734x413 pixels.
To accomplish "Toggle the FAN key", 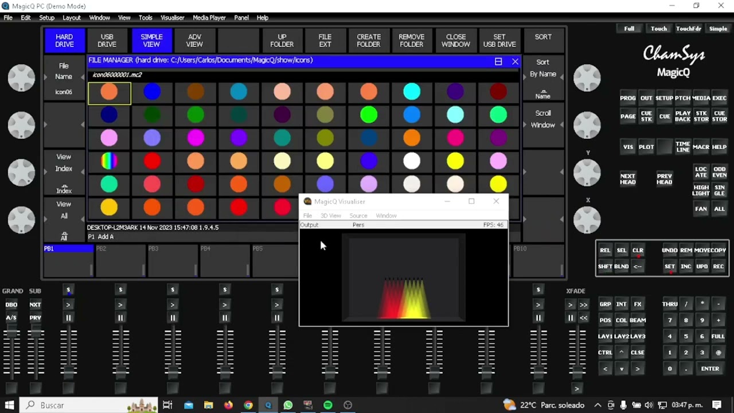I will pyautogui.click(x=701, y=209).
